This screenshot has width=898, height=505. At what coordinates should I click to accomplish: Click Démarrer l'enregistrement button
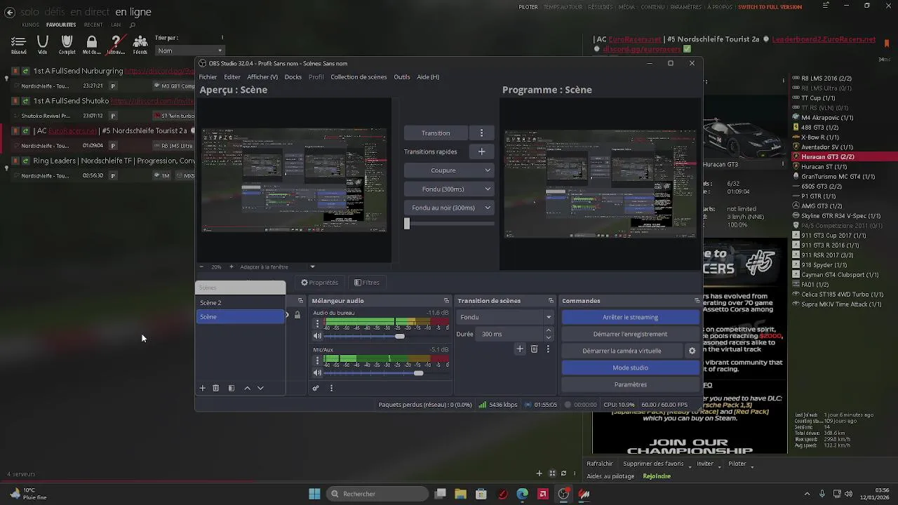click(x=630, y=334)
